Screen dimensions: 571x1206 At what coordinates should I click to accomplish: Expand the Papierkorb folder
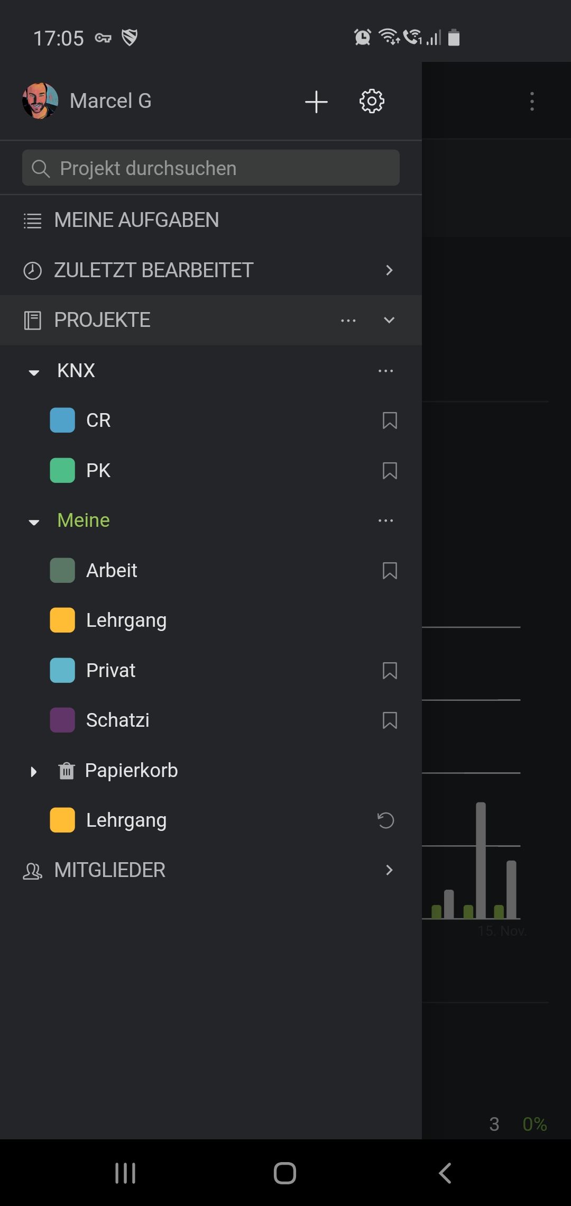pyautogui.click(x=34, y=772)
